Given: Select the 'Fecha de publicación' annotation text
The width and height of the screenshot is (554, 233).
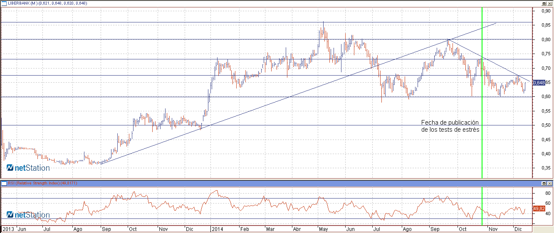Looking at the screenshot, I should pyautogui.click(x=450, y=123).
